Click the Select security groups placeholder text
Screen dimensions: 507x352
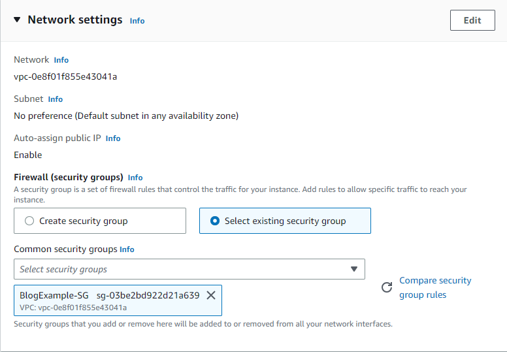[63, 269]
